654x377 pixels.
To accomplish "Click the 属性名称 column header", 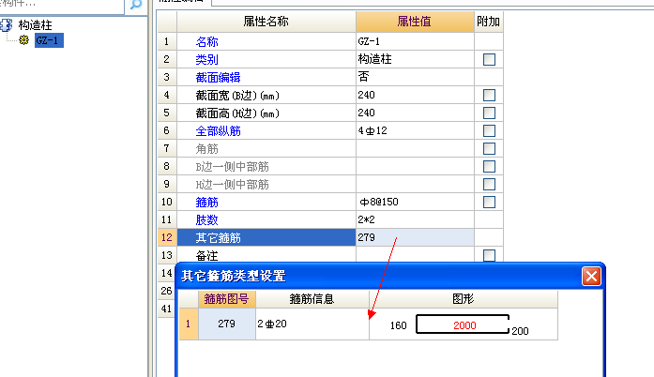I will 266,22.
